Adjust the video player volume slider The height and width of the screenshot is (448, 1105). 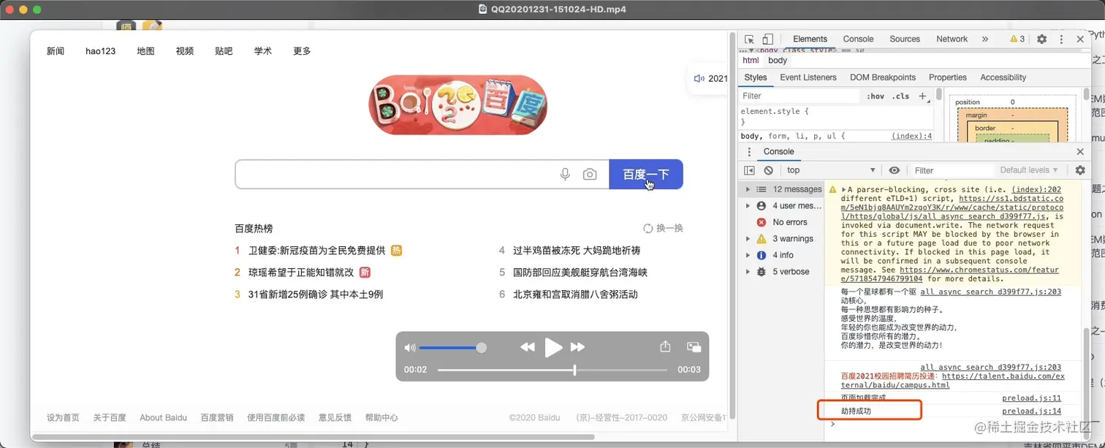point(452,348)
